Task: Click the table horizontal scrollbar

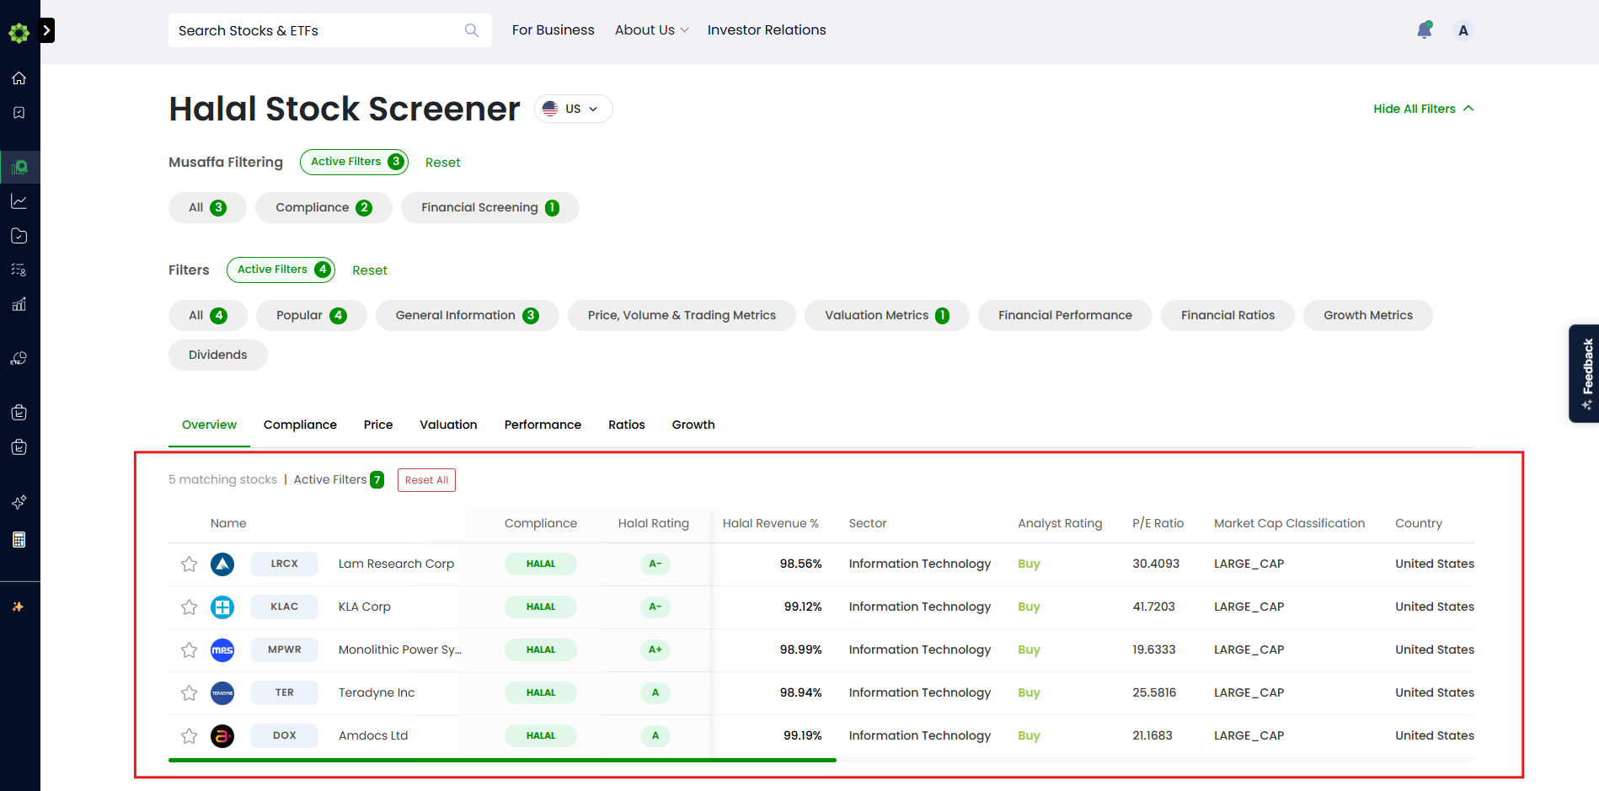Action: tap(502, 760)
